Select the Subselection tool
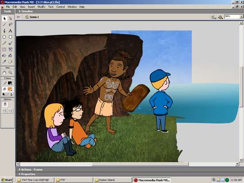244x183 pixels. click(x=10, y=18)
